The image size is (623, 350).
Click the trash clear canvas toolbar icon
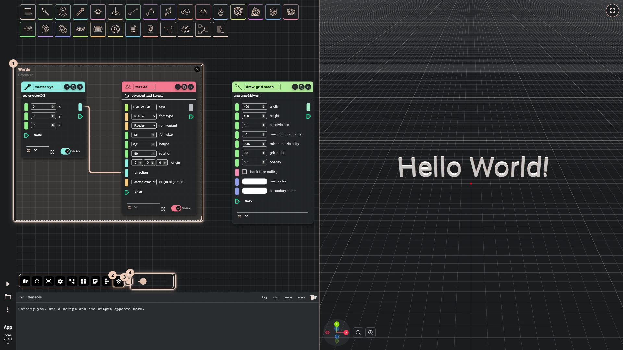coord(25,281)
